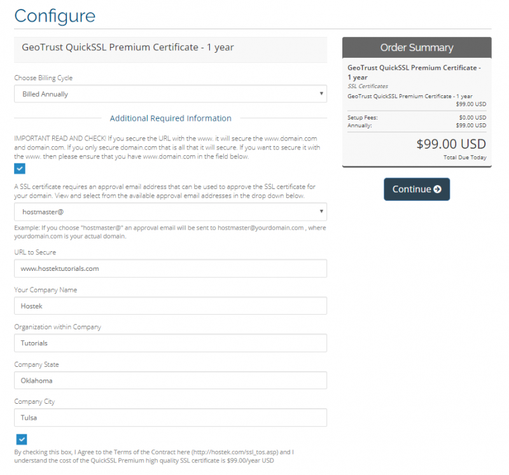Select the GeoTrust certificate title bar

coord(170,48)
